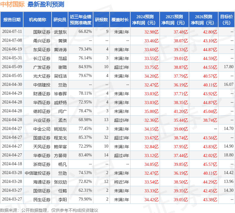Viewport: 235px width, 213px height.
Task: Click the 2025预测净利润 column header
Action: click(174, 19)
